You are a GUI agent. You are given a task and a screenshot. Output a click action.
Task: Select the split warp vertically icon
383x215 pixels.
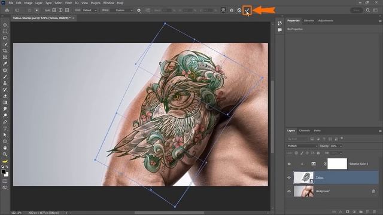click(x=60, y=10)
